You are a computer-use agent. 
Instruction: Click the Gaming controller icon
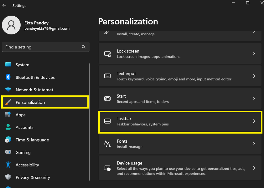(x=8, y=152)
